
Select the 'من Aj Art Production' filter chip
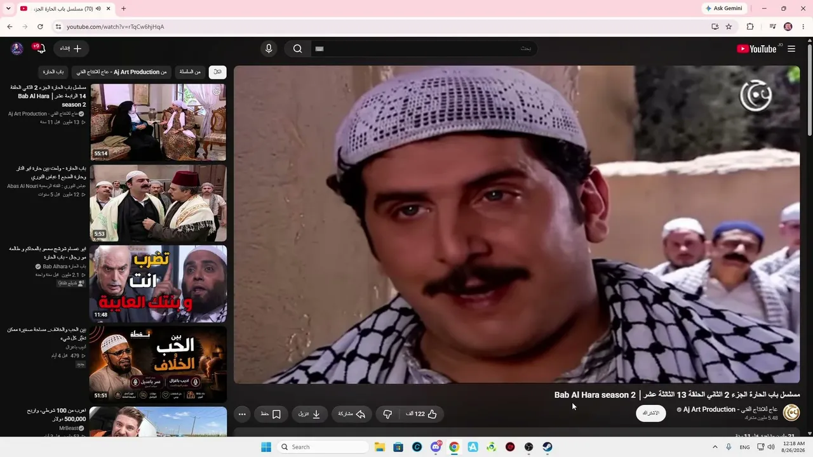(x=121, y=72)
